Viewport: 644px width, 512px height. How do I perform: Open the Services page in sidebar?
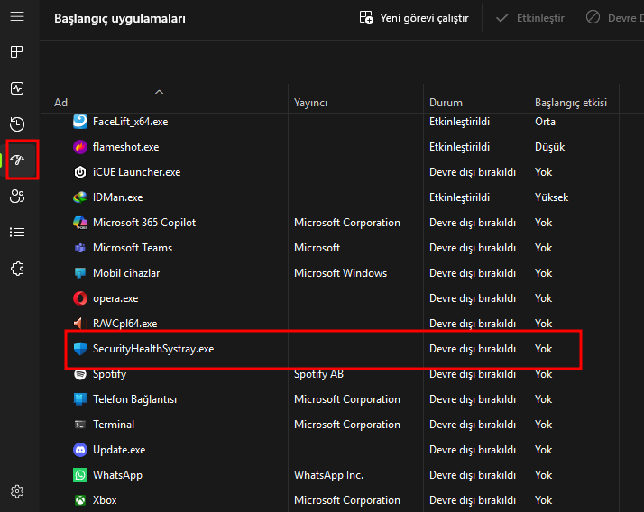coord(17,269)
